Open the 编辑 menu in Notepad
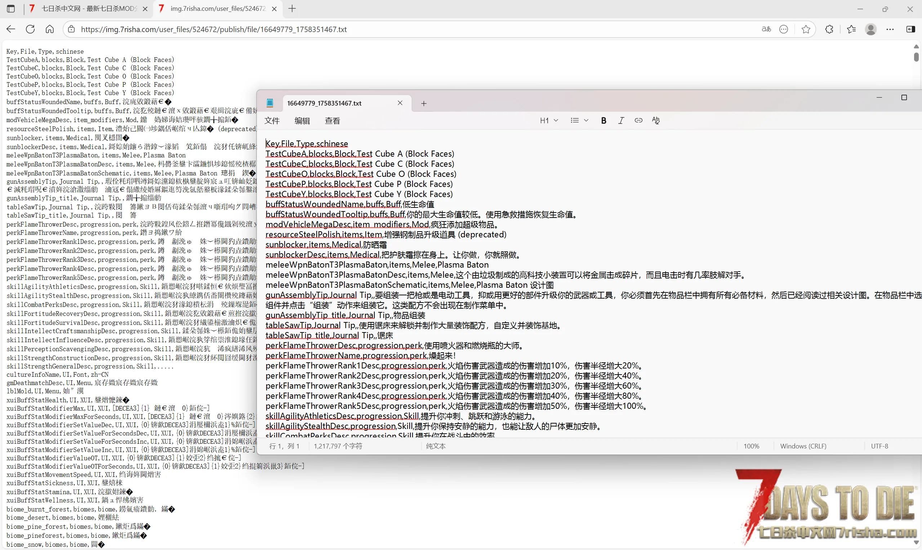This screenshot has height=550, width=922. 302,121
